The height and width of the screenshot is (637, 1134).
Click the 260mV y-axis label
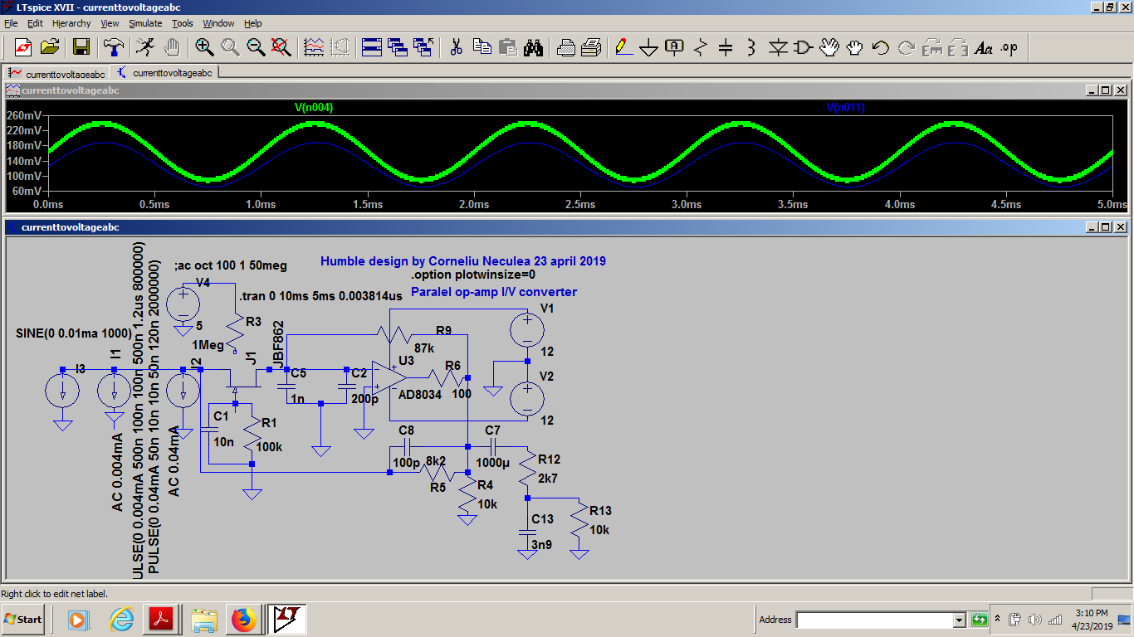pyautogui.click(x=23, y=116)
